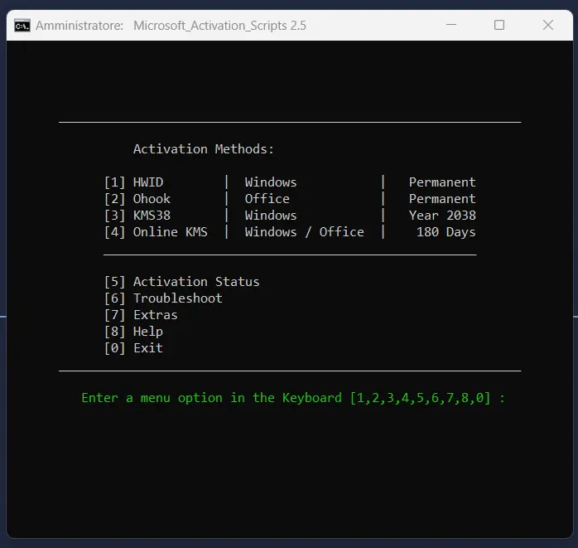
Task: Click the '[0] Exit' line
Action: click(133, 348)
